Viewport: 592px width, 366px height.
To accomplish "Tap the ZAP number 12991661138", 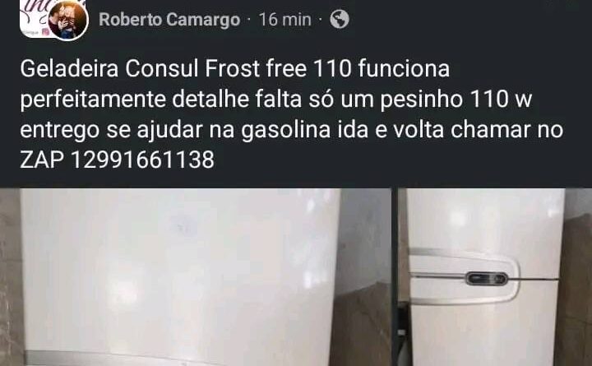I will [142, 160].
